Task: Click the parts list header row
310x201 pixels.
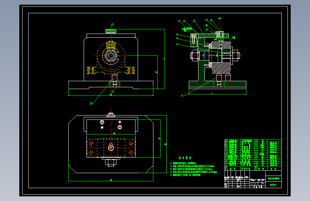Action: [253, 169]
